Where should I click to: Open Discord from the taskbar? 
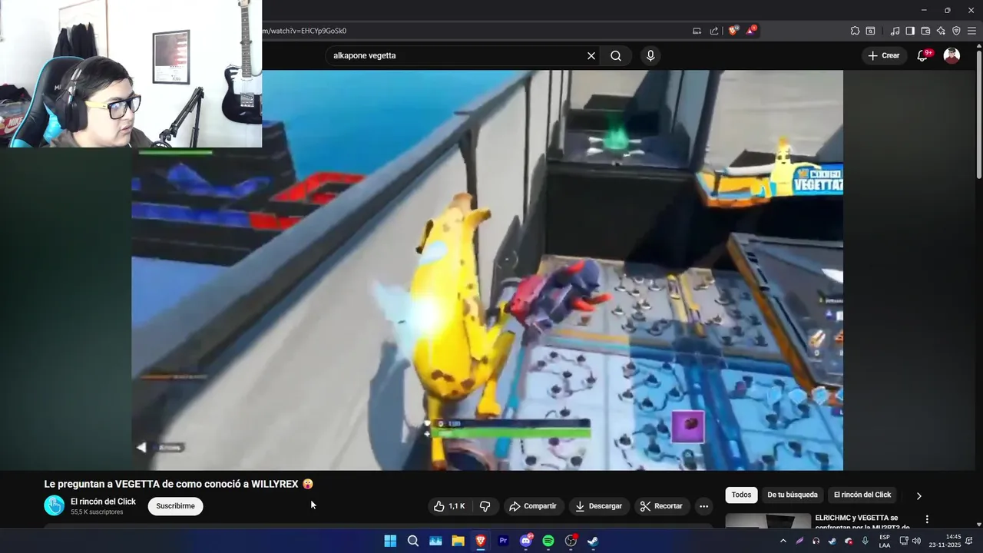click(x=526, y=541)
